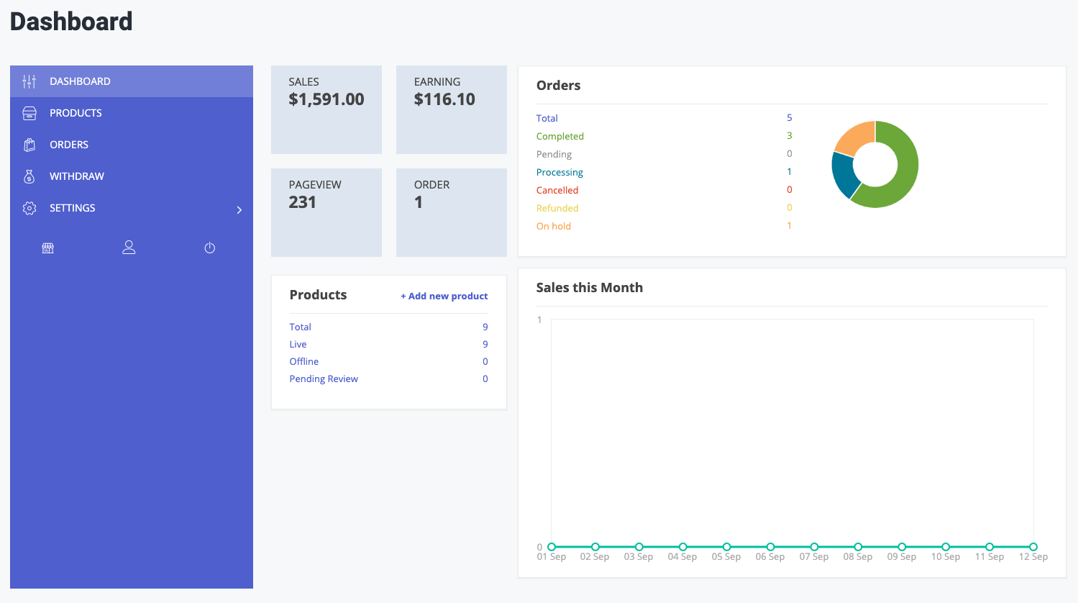Click the 09 Sep chart data point
The image size is (1078, 603).
point(902,547)
